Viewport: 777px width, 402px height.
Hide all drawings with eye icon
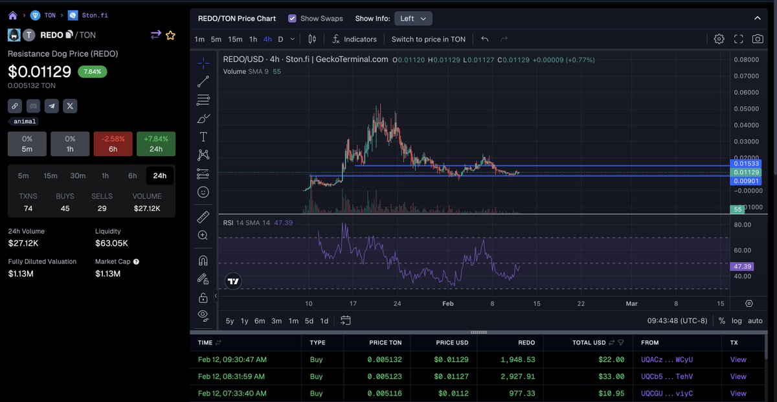(x=203, y=316)
